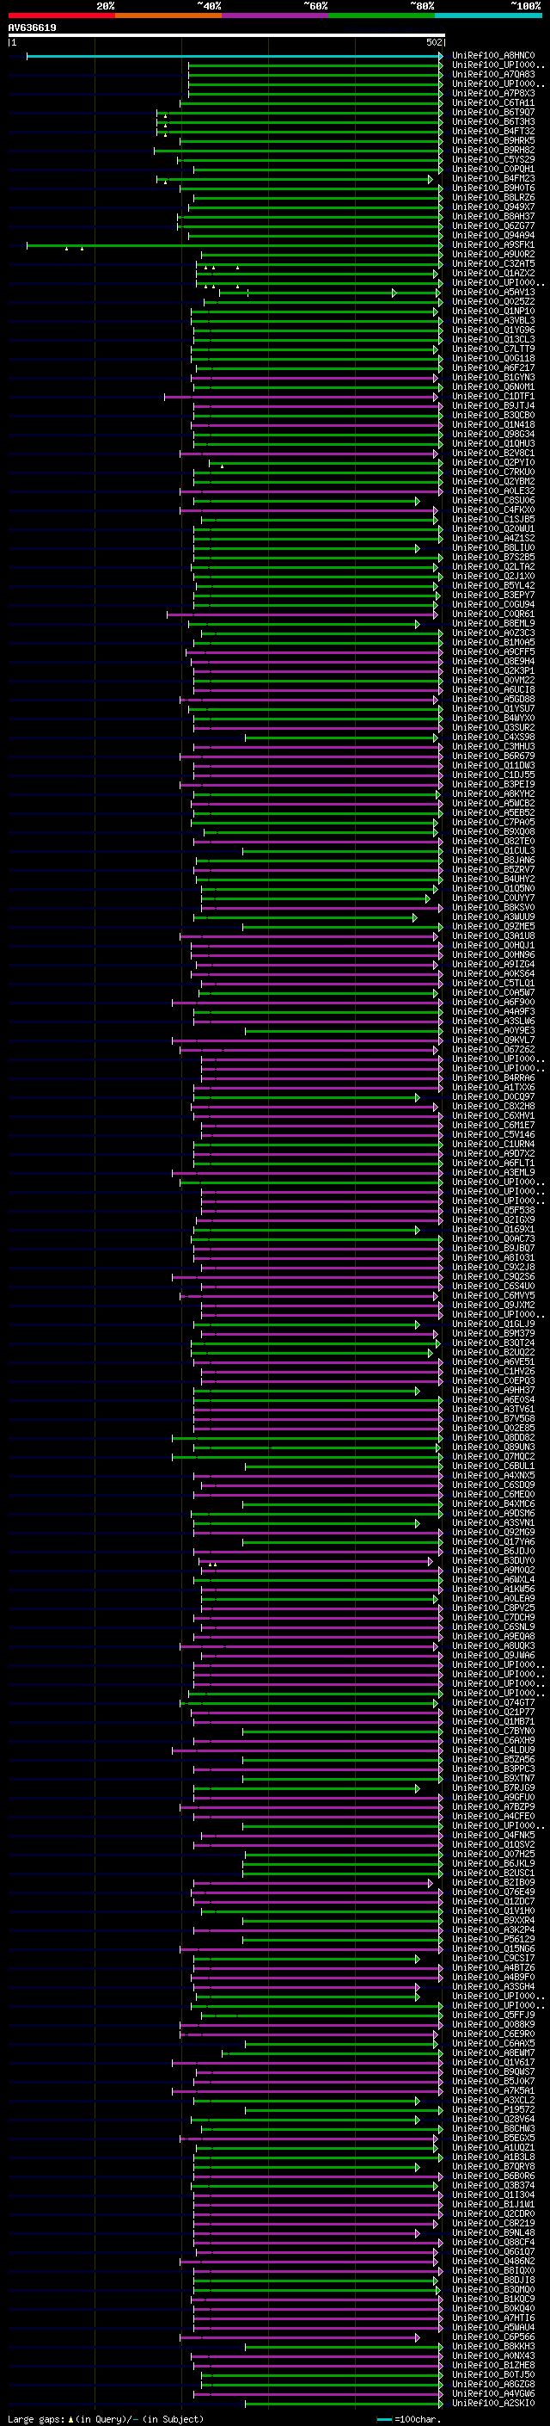Open hit UniRef100_B4FM23

(x=492, y=178)
